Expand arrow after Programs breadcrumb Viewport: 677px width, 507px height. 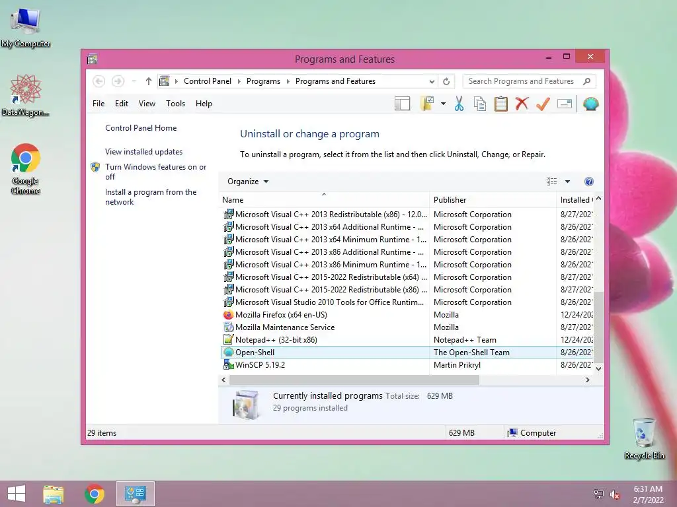click(288, 81)
